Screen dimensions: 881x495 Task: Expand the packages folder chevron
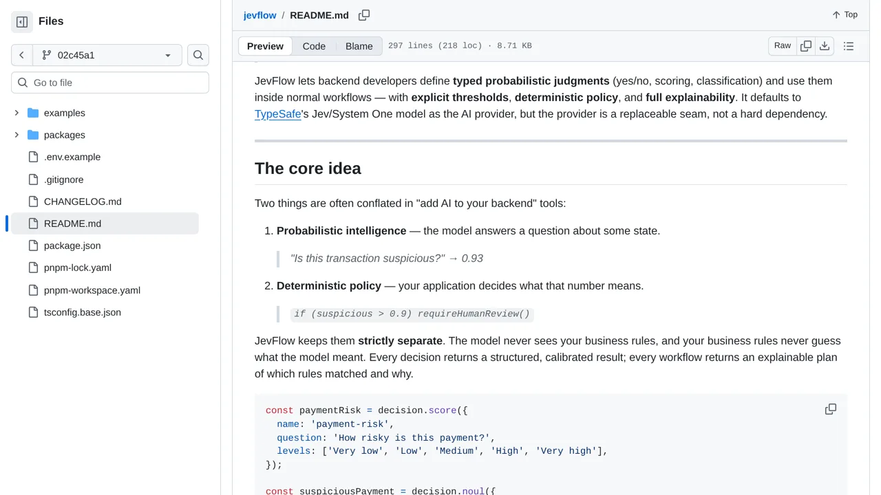pos(17,135)
